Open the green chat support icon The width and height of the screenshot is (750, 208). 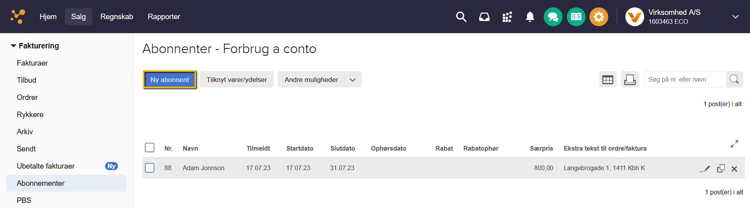click(553, 17)
